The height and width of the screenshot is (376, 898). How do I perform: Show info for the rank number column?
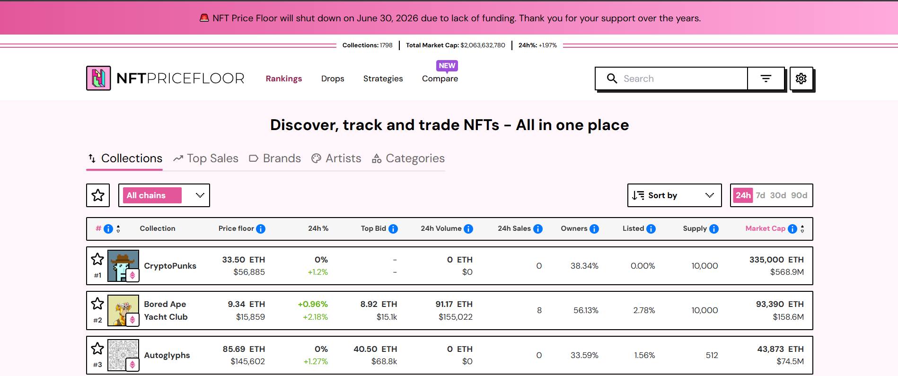(x=108, y=229)
